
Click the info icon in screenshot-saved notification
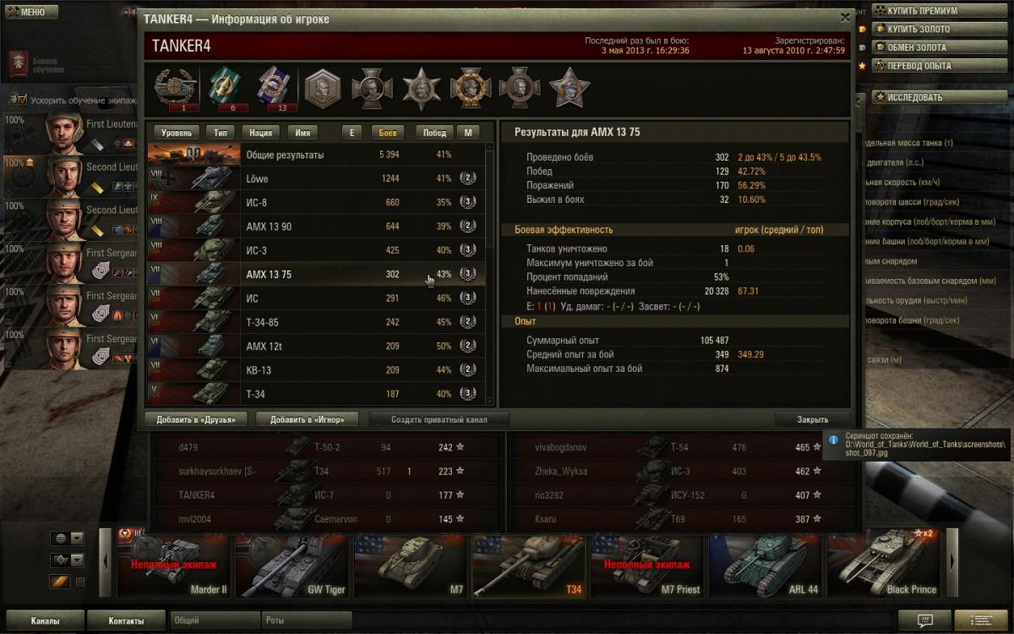pyautogui.click(x=833, y=440)
